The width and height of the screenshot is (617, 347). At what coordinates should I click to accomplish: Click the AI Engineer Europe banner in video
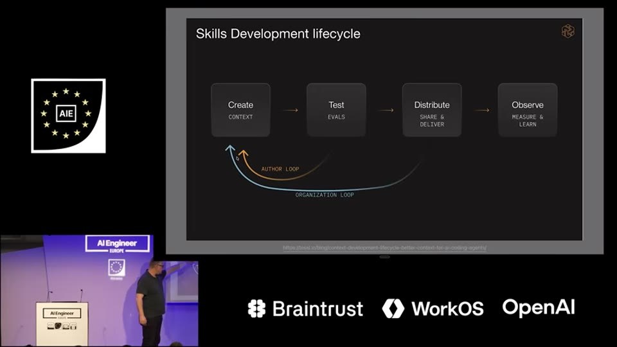point(117,244)
